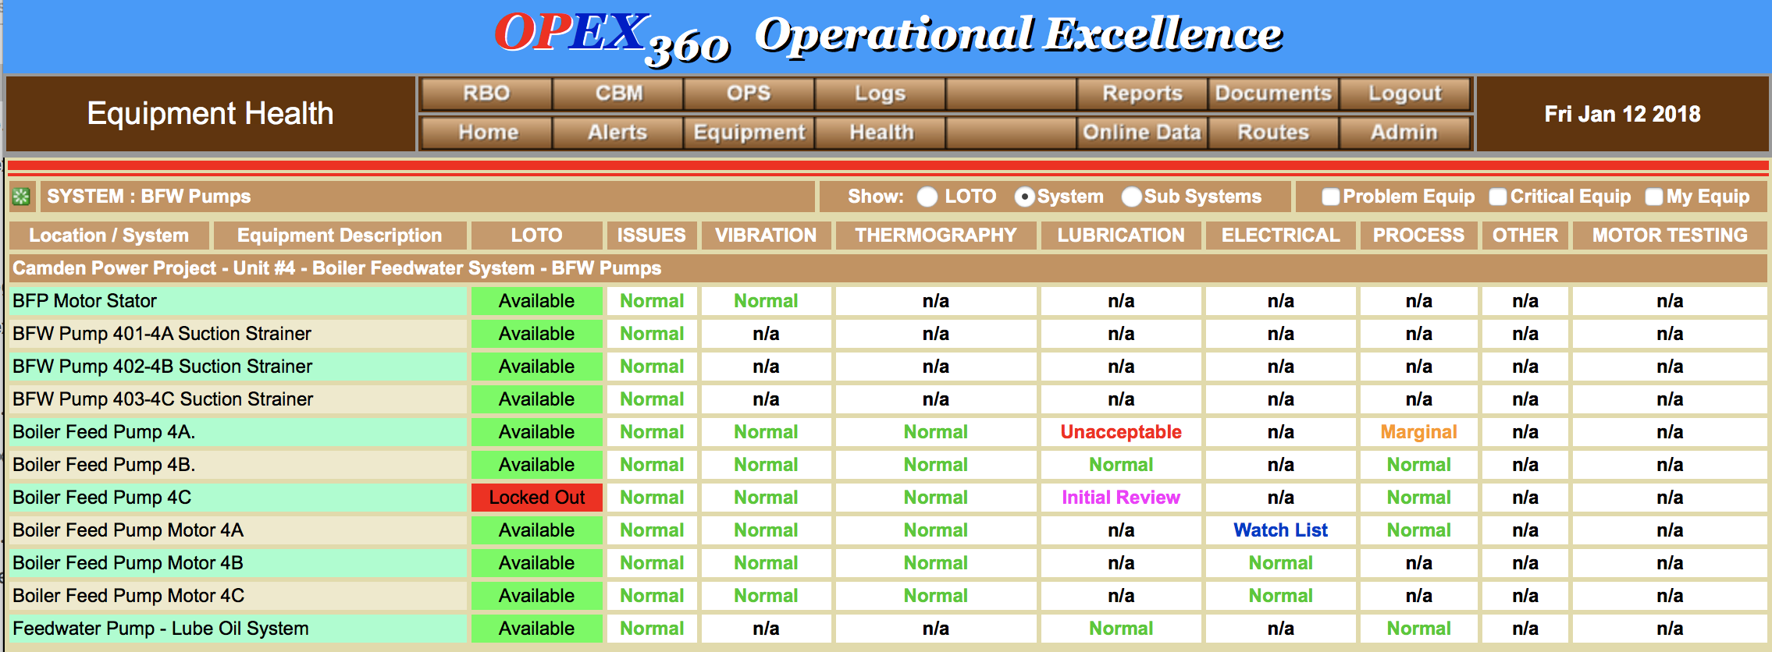Open the Routes menu item

[x=1274, y=133]
